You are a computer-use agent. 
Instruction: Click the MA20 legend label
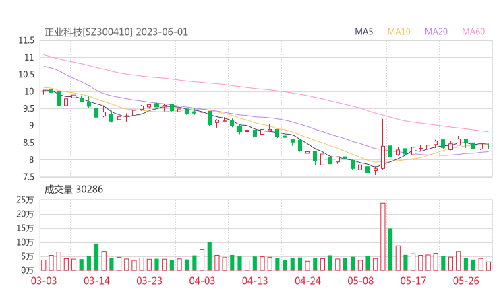[x=436, y=32]
